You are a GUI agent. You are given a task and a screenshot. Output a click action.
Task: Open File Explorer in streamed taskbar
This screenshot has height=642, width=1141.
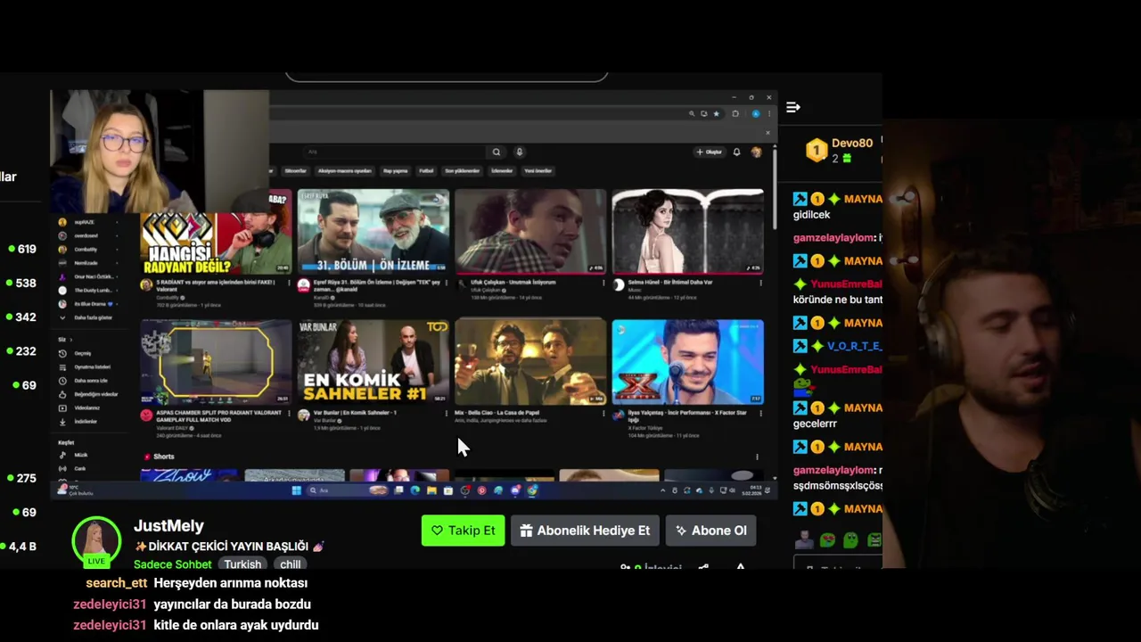point(431,490)
